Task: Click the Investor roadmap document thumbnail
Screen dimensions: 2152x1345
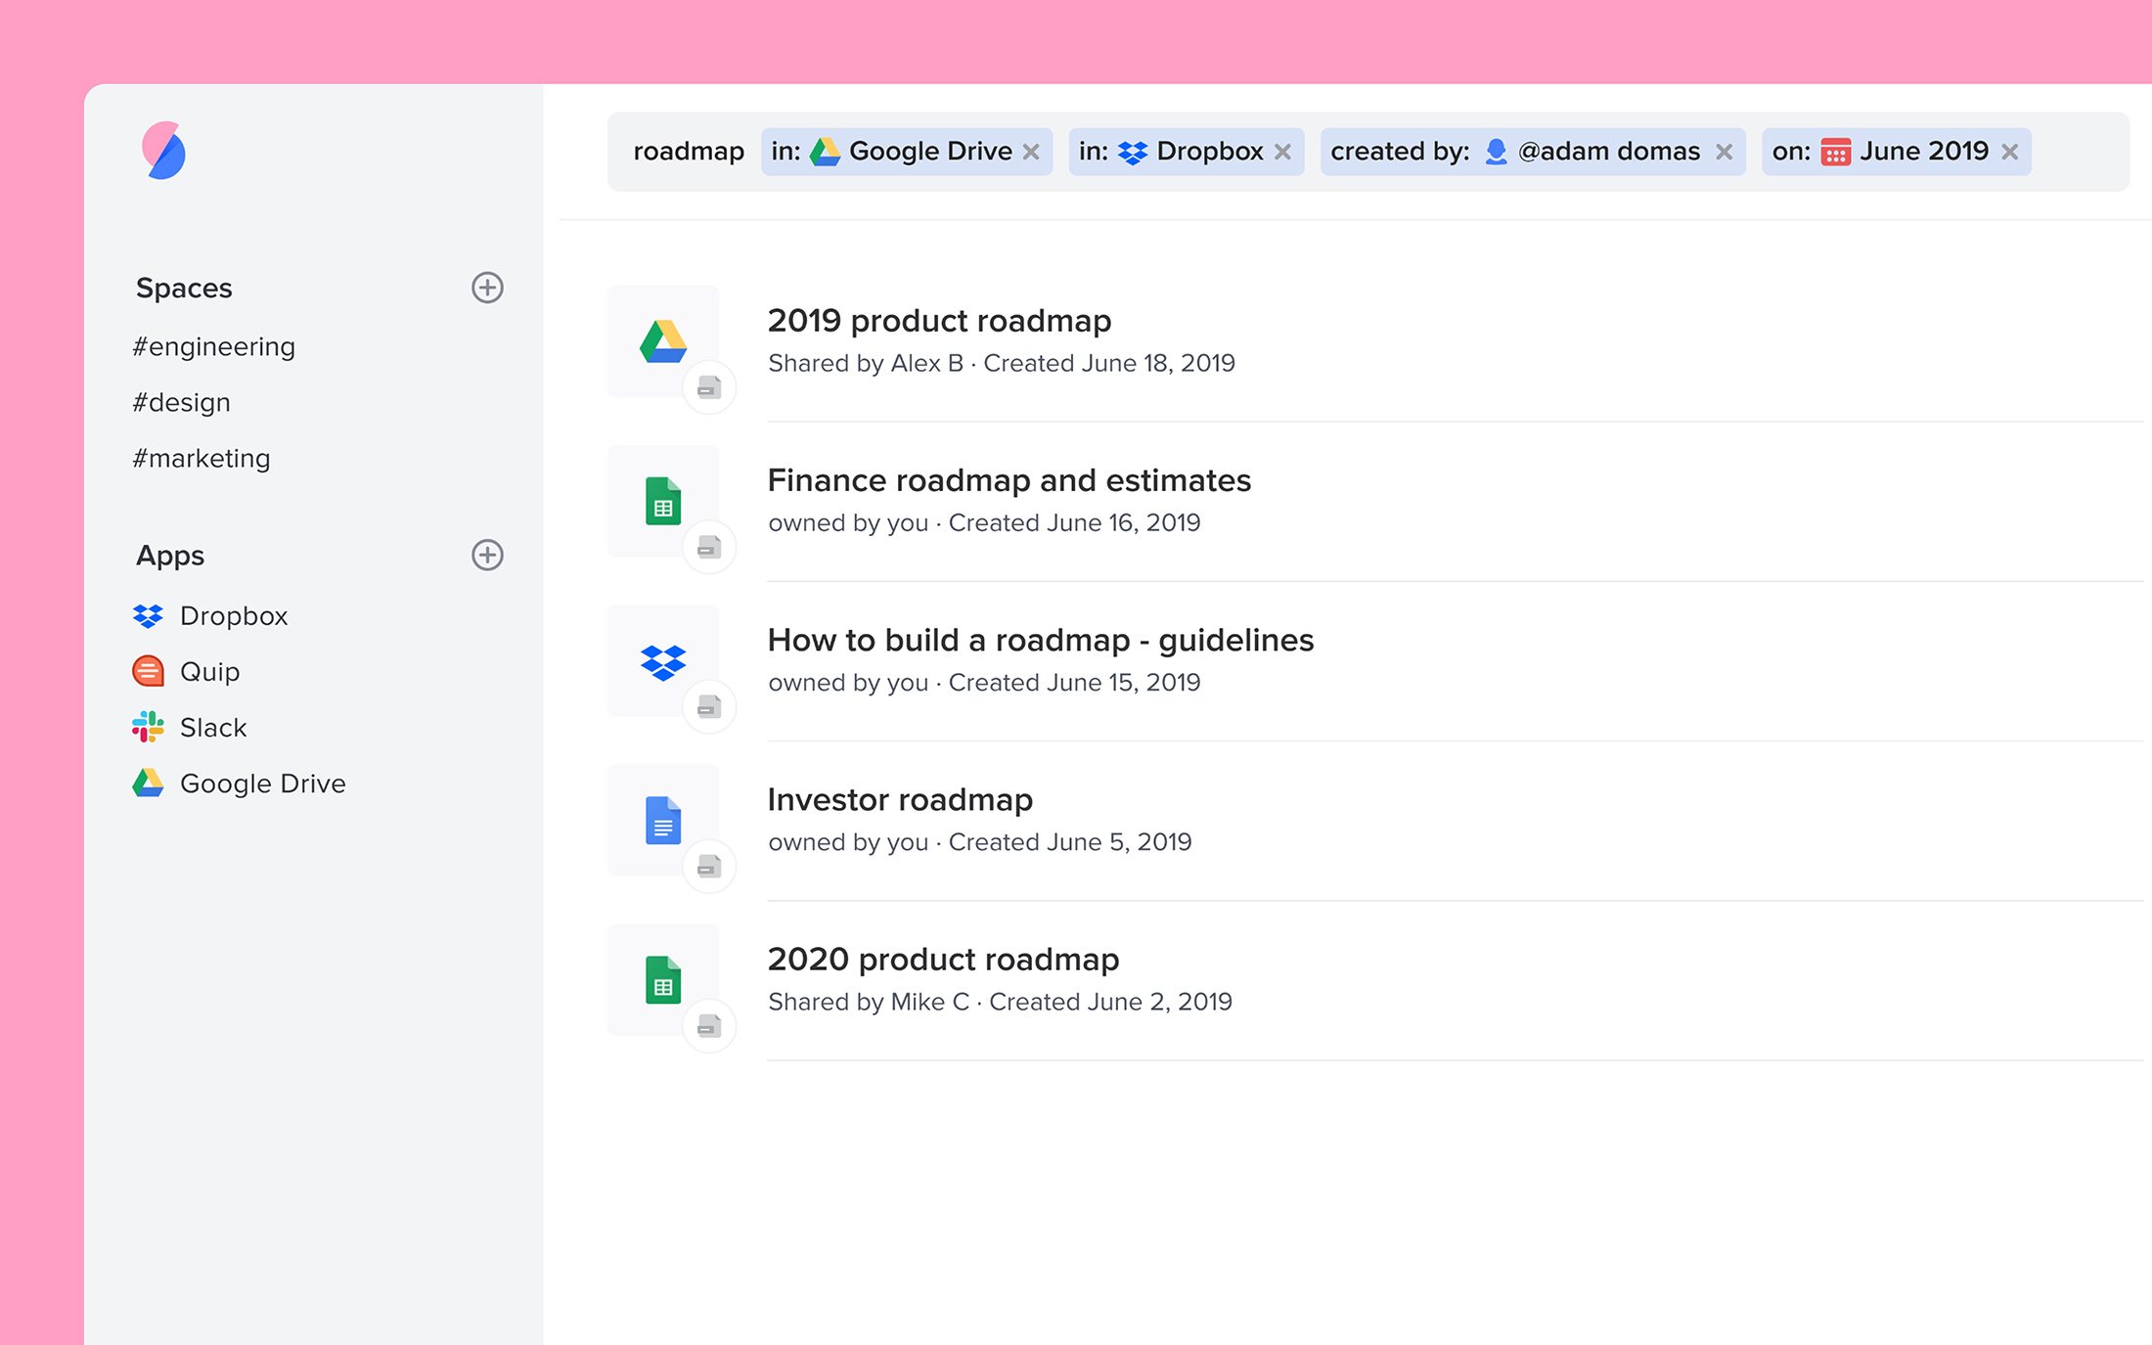Action: [663, 821]
